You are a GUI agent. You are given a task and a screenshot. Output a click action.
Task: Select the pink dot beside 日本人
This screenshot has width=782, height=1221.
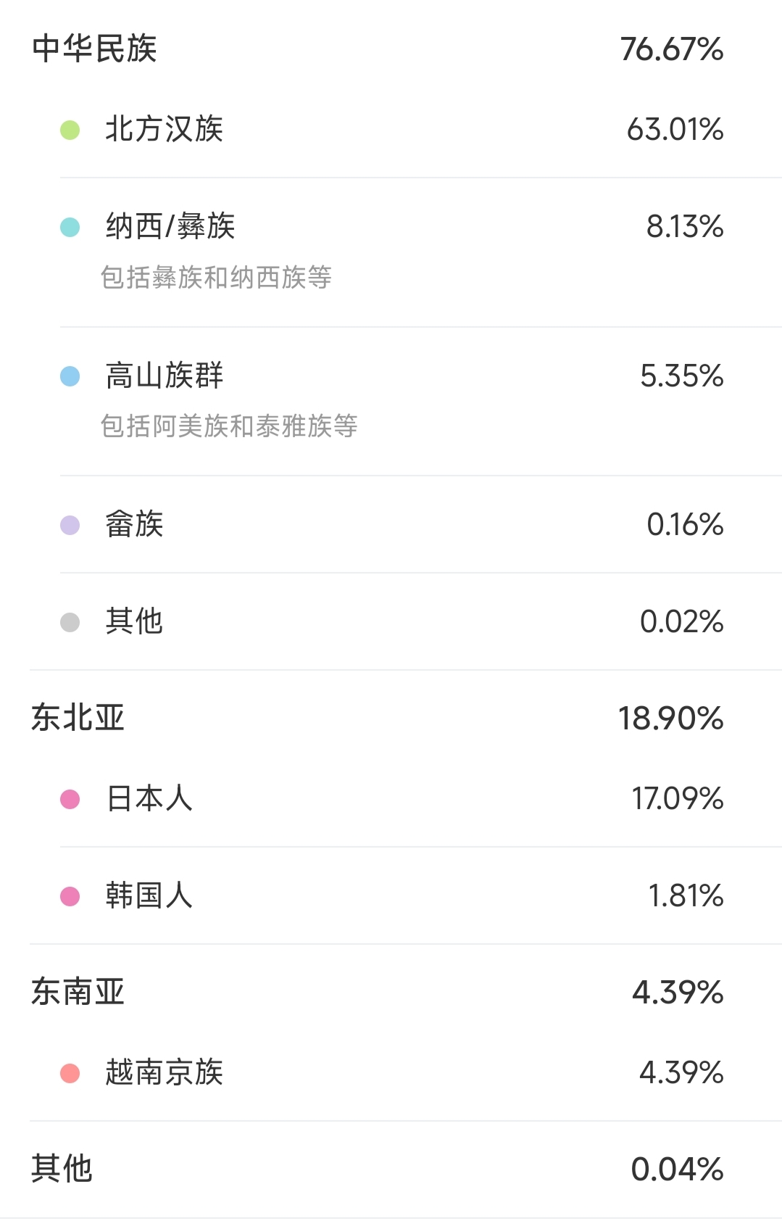click(70, 800)
